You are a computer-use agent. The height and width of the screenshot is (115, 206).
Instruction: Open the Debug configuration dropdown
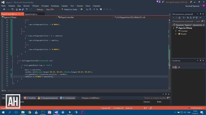(41, 9)
